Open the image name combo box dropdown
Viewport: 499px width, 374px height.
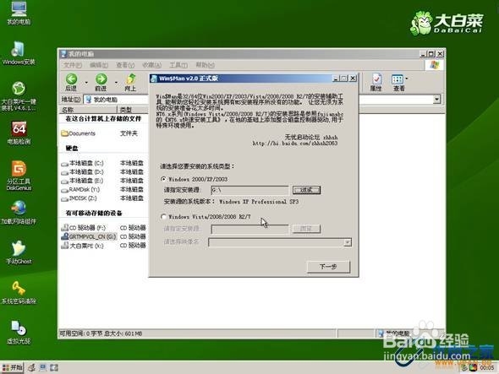coord(348,242)
